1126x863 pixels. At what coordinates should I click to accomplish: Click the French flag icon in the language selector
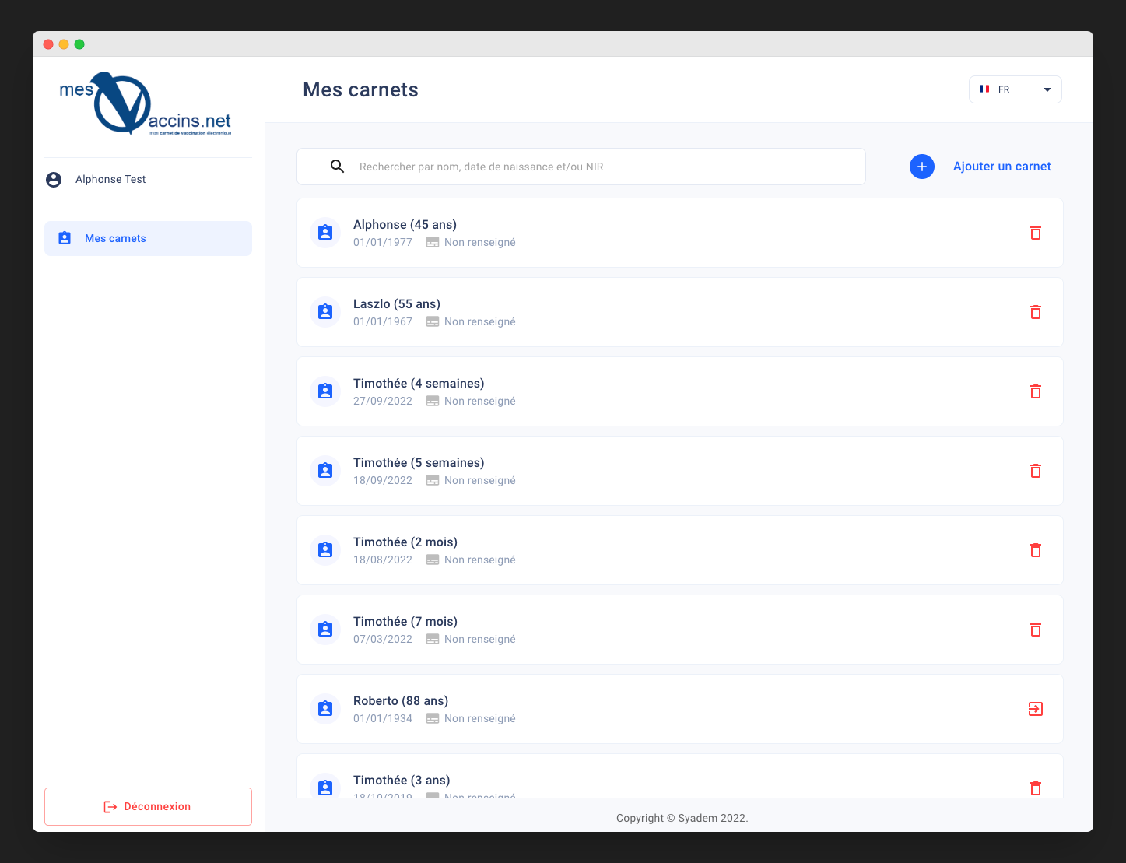pyautogui.click(x=984, y=89)
